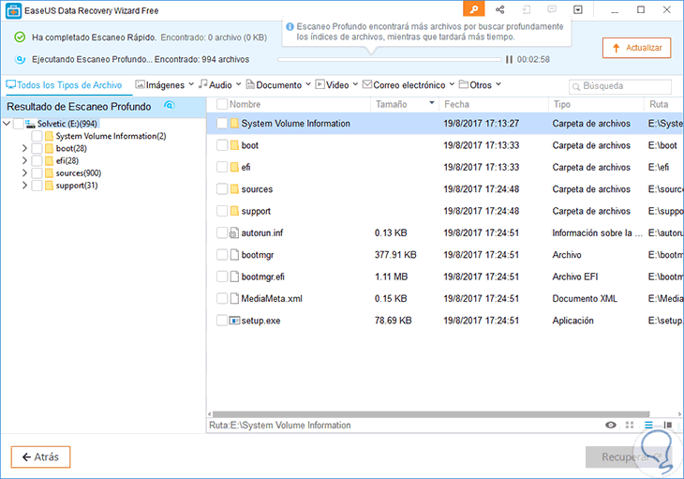Viewport: 684px width, 479px height.
Task: Open the share icon in title bar
Action: pos(500,9)
